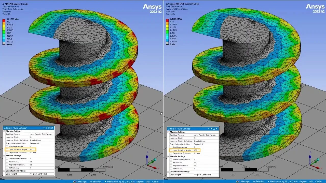Close the right window's Build Settings details panel
The height and width of the screenshot is (183, 326).
point(217,129)
